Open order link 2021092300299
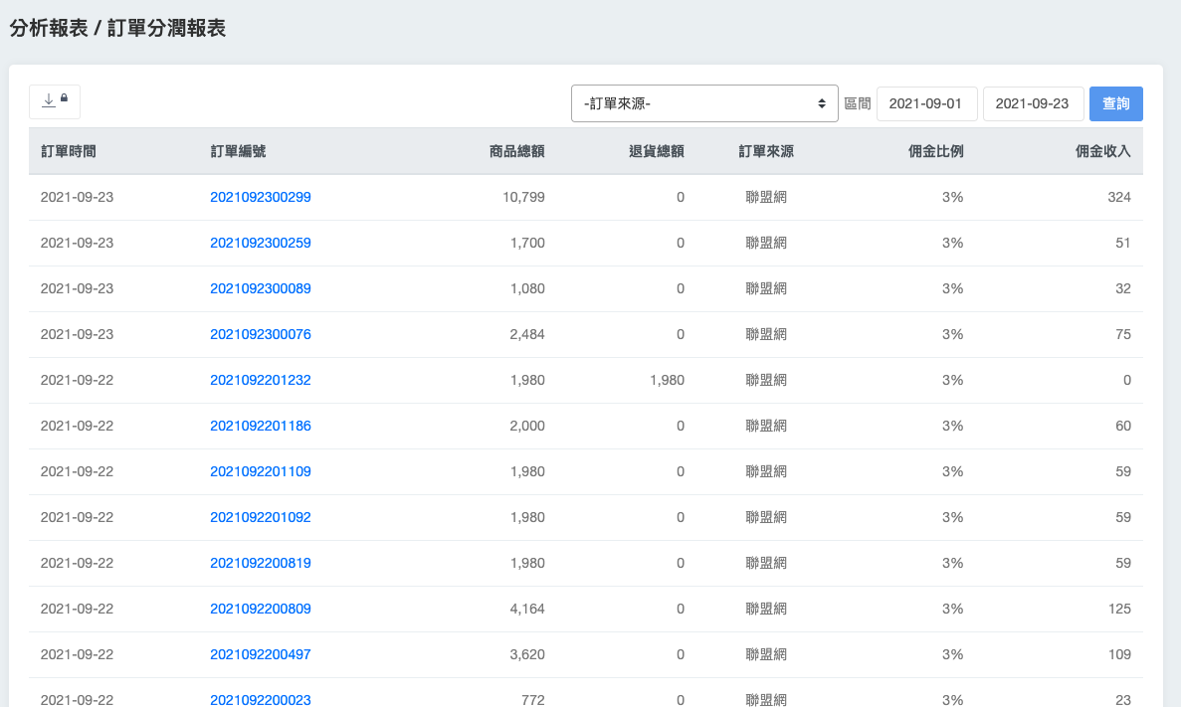 pyautogui.click(x=261, y=197)
